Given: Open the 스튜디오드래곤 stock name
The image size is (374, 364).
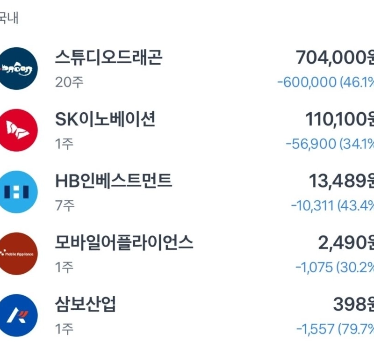Looking at the screenshot, I should (x=108, y=58).
